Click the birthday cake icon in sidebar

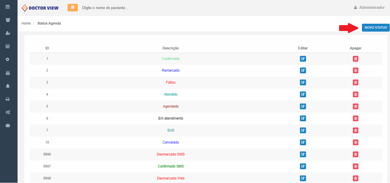pyautogui.click(x=8, y=73)
